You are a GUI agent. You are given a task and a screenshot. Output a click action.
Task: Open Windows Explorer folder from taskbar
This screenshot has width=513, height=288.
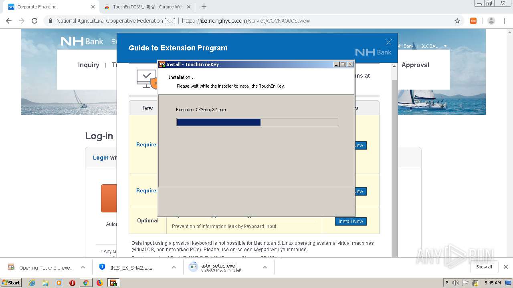coord(45,283)
